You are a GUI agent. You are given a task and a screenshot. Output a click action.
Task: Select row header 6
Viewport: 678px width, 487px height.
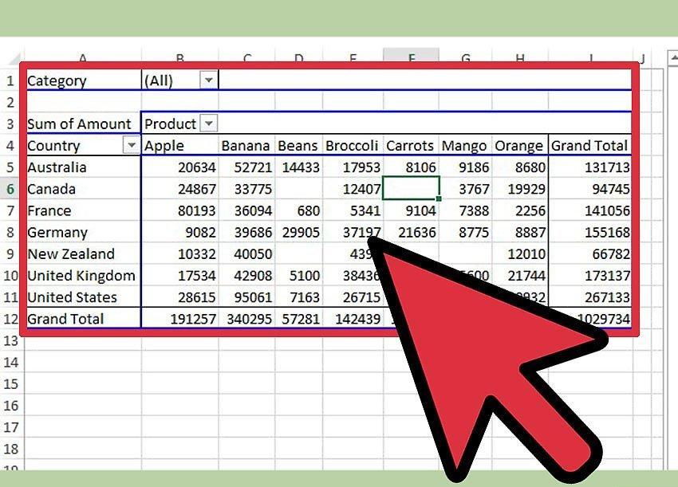click(10, 189)
